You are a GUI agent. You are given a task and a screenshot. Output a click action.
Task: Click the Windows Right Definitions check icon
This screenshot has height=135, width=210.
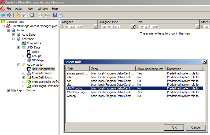point(29,82)
